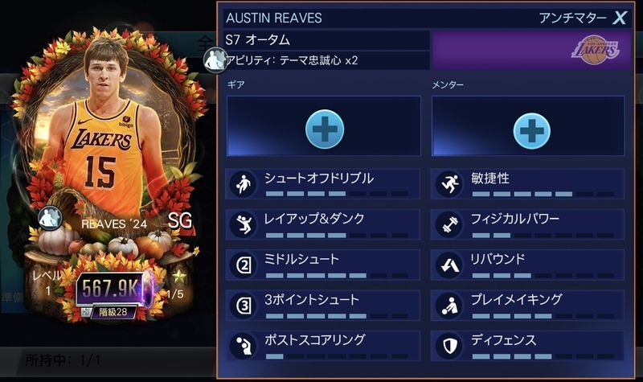Add a mentor via the メンター plus button

coord(531,130)
